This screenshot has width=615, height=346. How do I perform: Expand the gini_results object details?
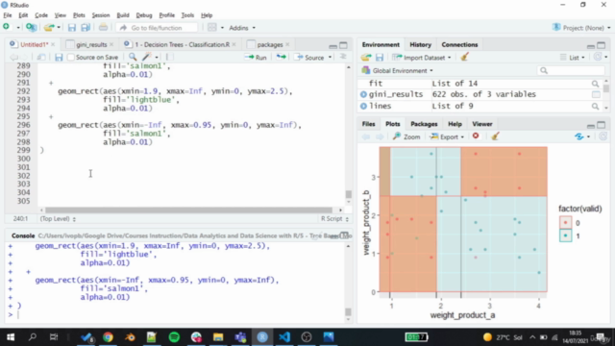tap(363, 94)
